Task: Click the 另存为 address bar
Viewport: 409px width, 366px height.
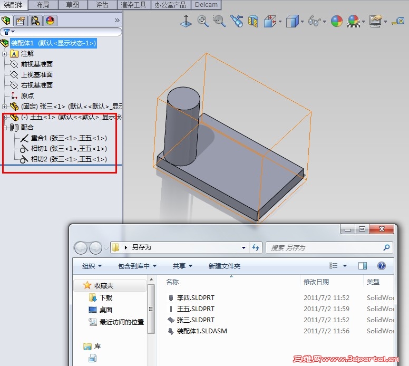Action: click(x=179, y=247)
